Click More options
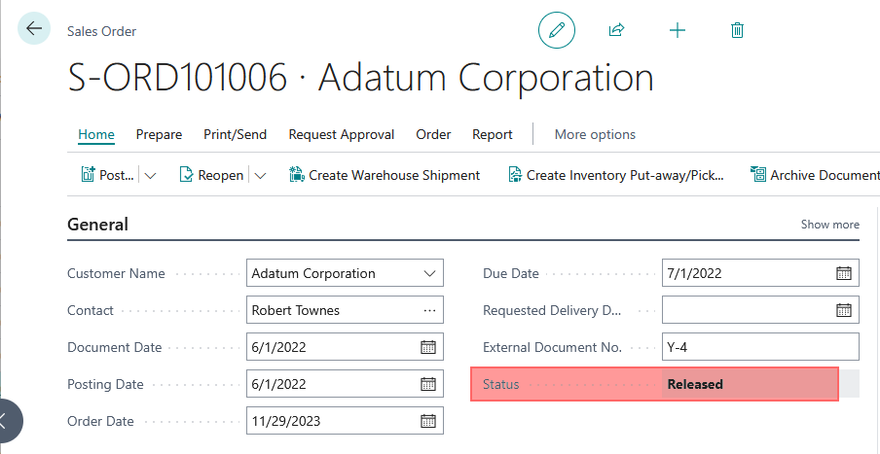 (x=595, y=134)
